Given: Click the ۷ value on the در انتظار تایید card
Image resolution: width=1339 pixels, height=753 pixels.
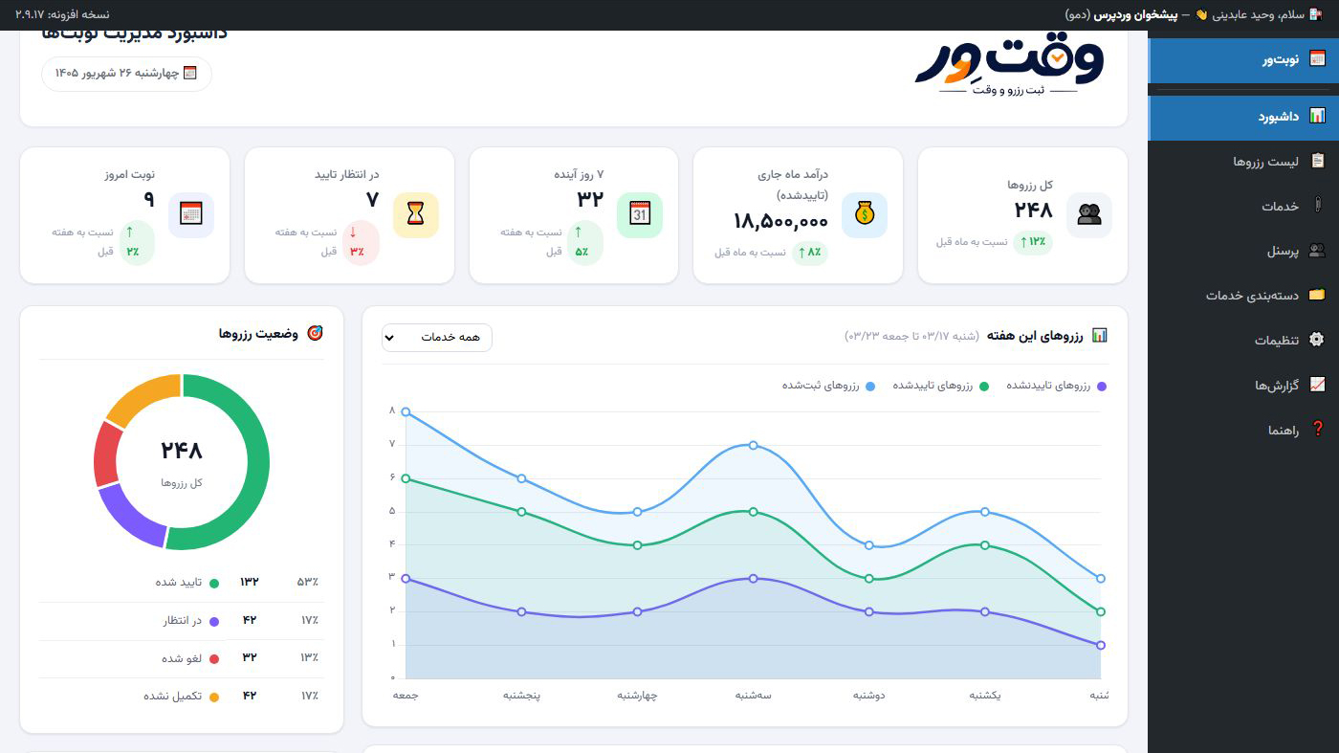Looking at the screenshot, I should tap(373, 199).
